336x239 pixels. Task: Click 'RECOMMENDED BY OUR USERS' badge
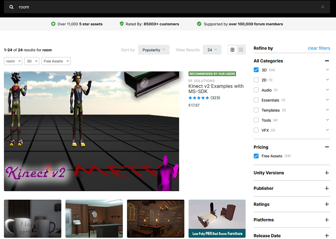[x=212, y=74]
